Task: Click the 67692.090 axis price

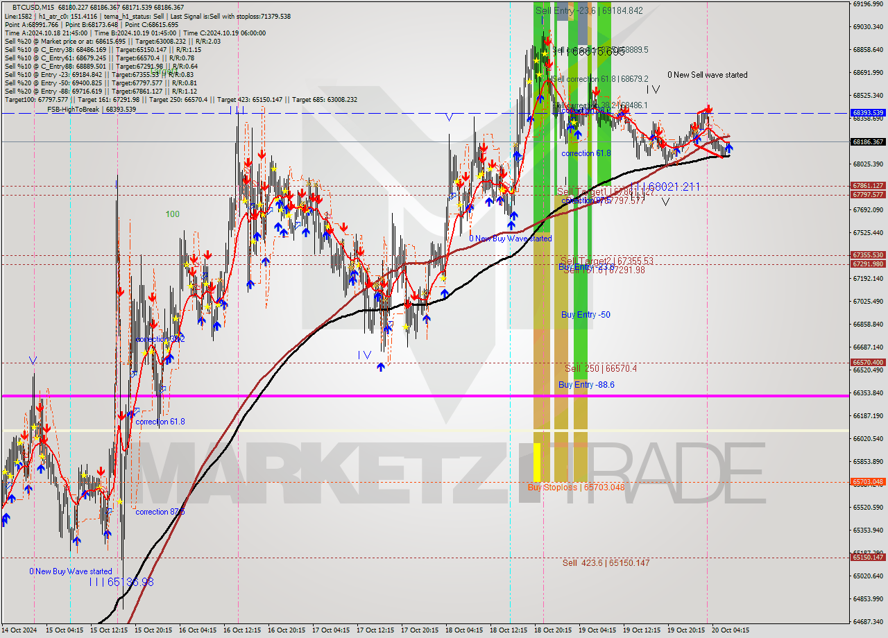Action: 867,209
